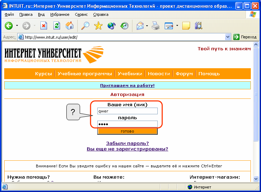261x192 pixels.
Task: Click the address bar URL field
Action: point(124,37)
